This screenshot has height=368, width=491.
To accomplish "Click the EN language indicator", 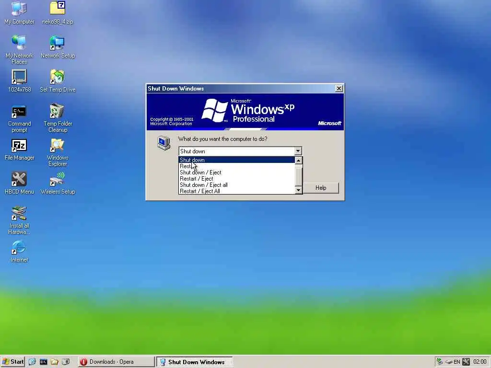I will click(x=457, y=362).
